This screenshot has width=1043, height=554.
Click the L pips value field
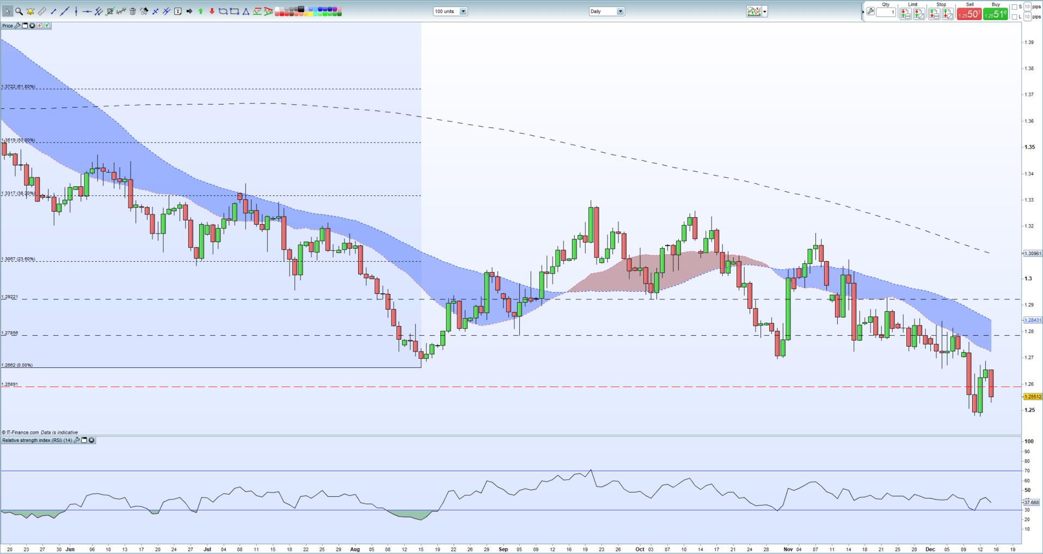coord(1027,17)
